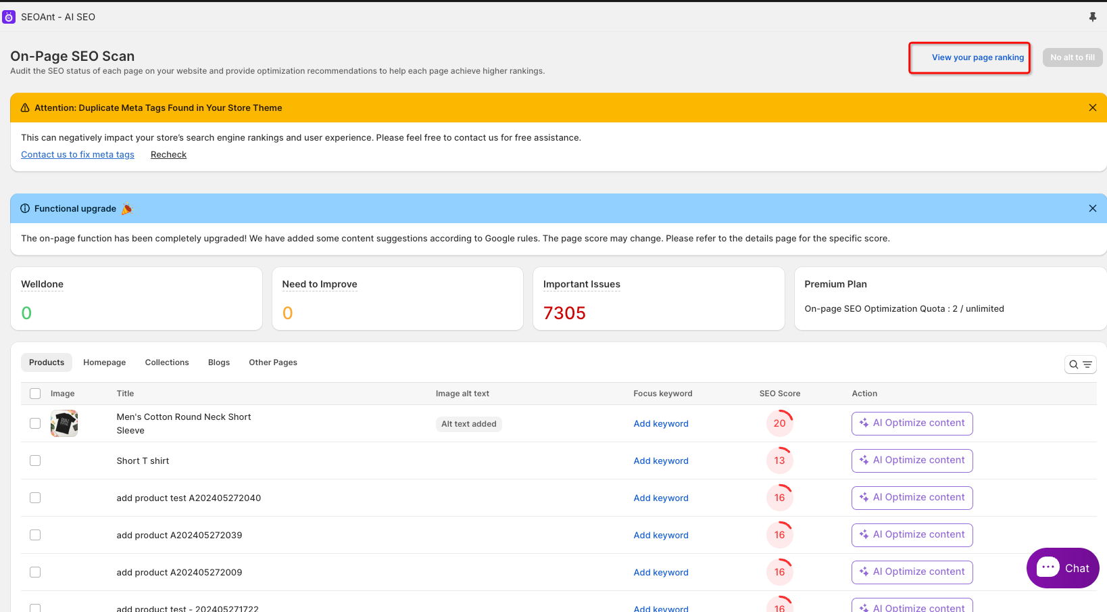Switch to the Products tab
This screenshot has height=612, width=1107.
coord(47,362)
